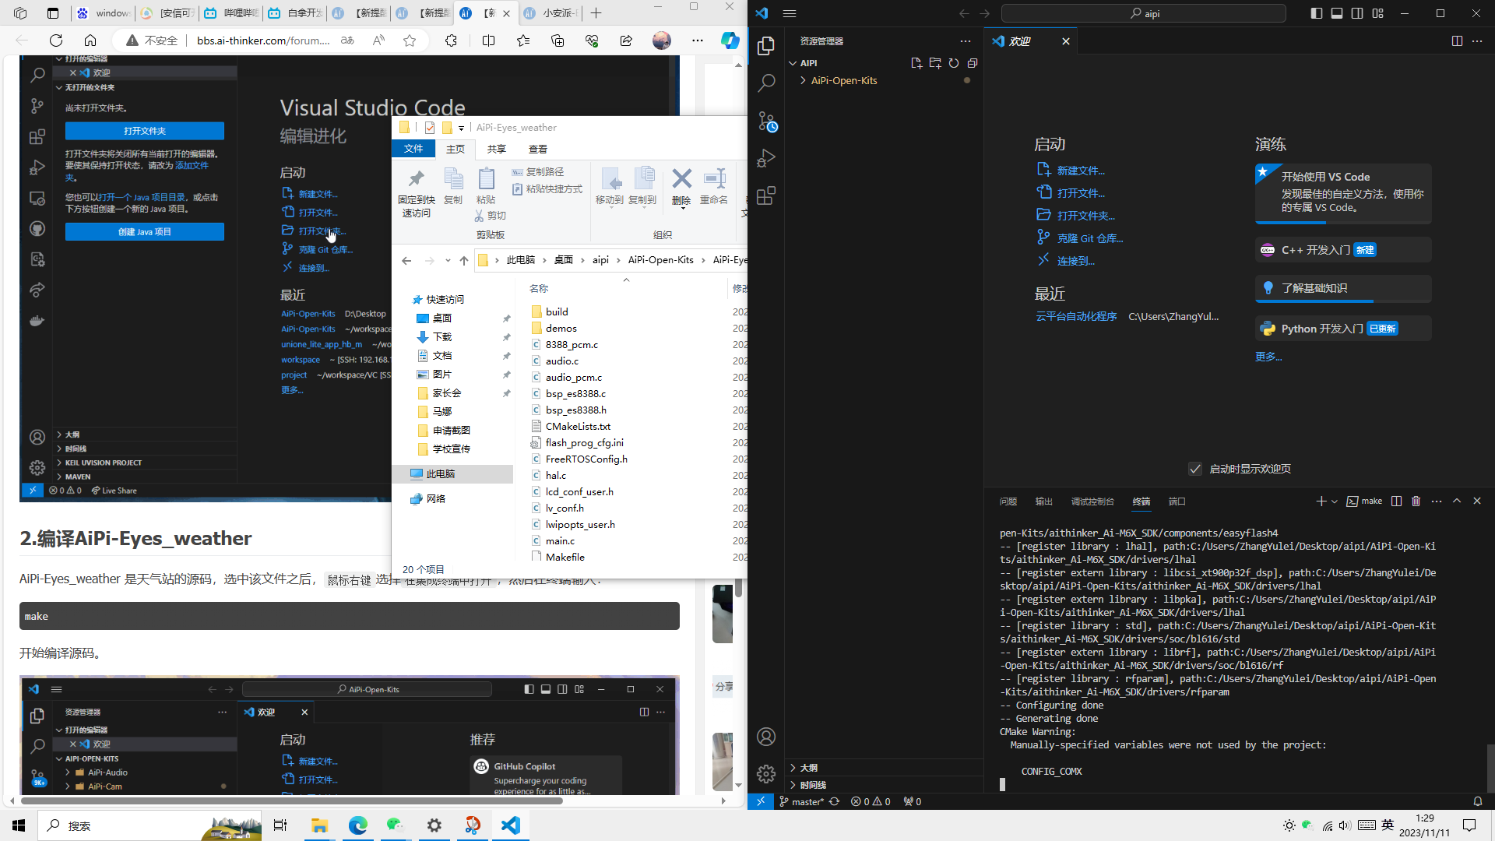Viewport: 1495px width, 841px height.
Task: Open the Manage gear in VS Code activity bar
Action: point(766,773)
